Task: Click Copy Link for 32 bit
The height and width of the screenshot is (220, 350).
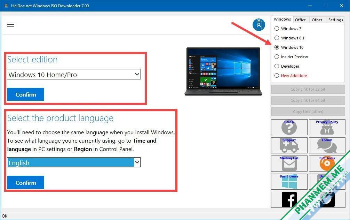Action: [x=308, y=89]
